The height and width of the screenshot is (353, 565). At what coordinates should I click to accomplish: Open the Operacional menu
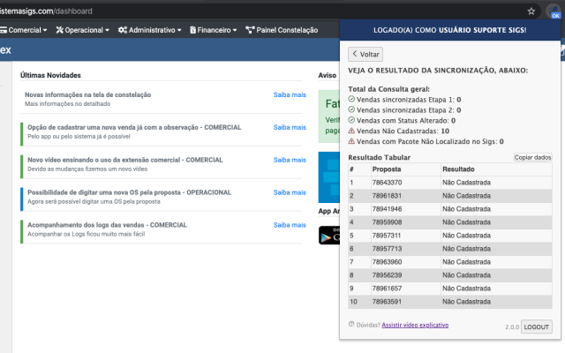pyautogui.click(x=82, y=30)
